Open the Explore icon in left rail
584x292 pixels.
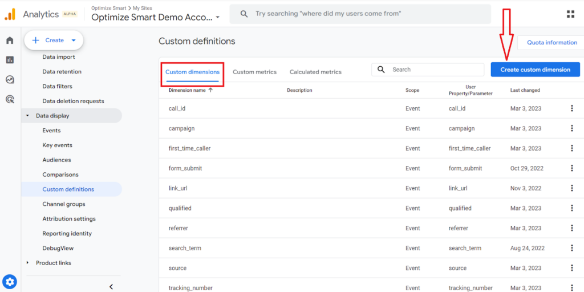coord(10,79)
